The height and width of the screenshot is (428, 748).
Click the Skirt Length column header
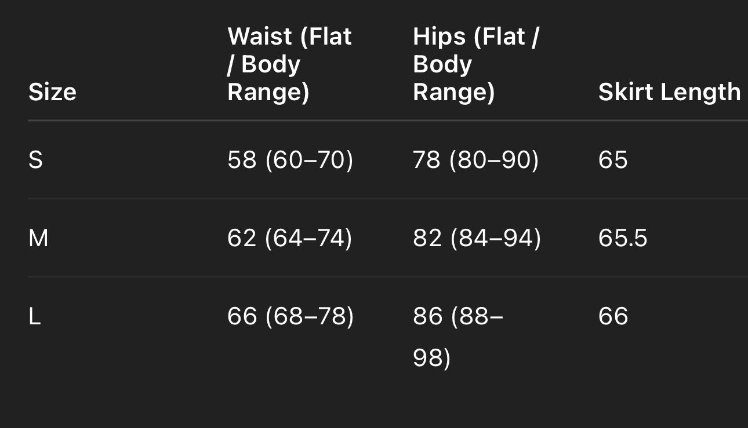pyautogui.click(x=669, y=92)
